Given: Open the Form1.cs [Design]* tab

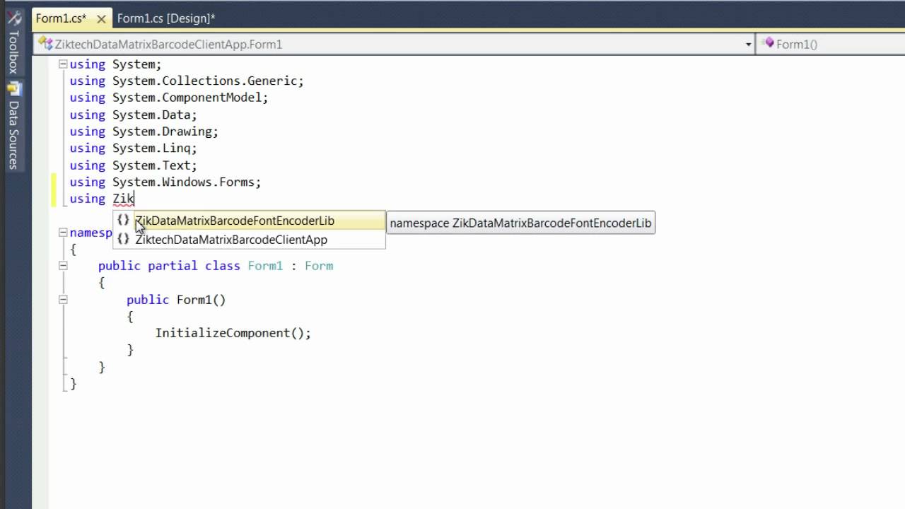Looking at the screenshot, I should coord(166,18).
